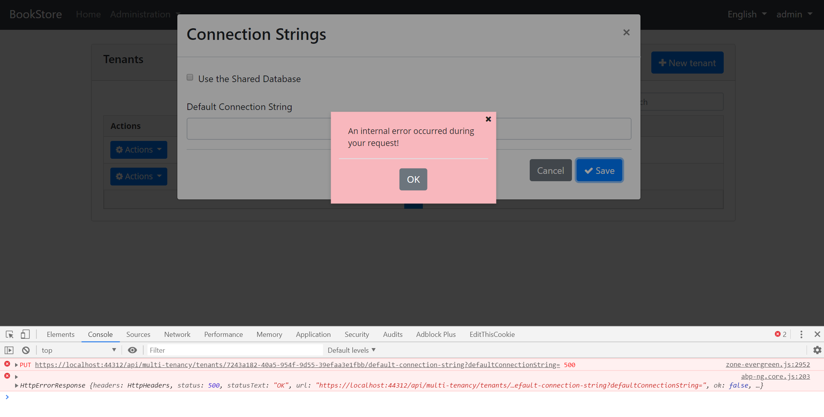The height and width of the screenshot is (417, 824).
Task: Enable Use the Shared Database
Action: pos(190,77)
